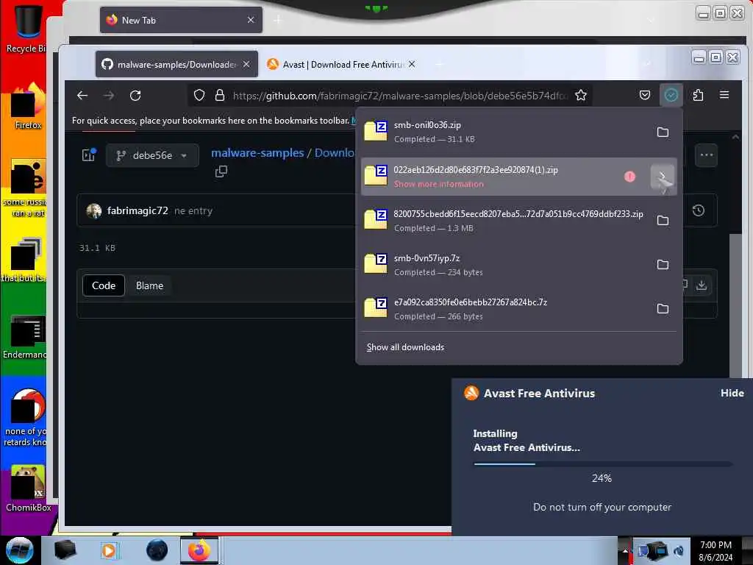Image resolution: width=753 pixels, height=565 pixels.
Task: Open the Windows Start orb
Action: pos(20,550)
